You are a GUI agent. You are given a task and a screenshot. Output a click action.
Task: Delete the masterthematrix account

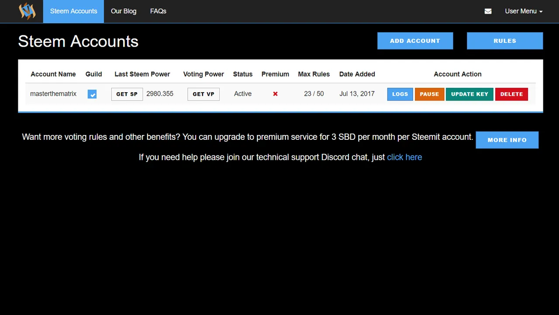tap(511, 94)
